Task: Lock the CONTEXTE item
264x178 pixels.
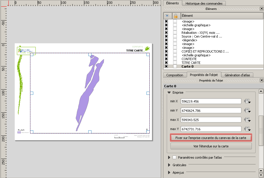Action: [x=175, y=59]
